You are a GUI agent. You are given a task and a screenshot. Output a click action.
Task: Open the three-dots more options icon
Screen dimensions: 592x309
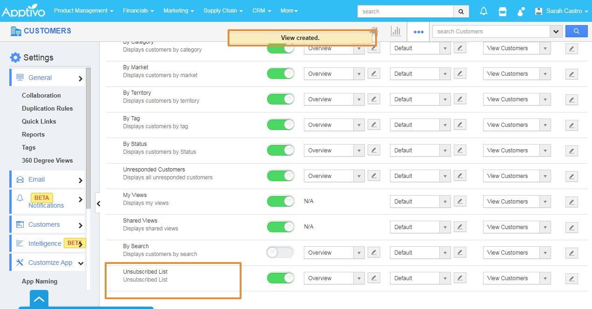click(x=418, y=32)
